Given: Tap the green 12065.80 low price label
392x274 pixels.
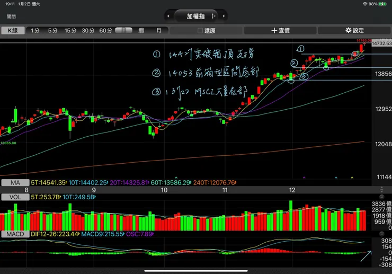Looking at the screenshot, I should 8,143.
